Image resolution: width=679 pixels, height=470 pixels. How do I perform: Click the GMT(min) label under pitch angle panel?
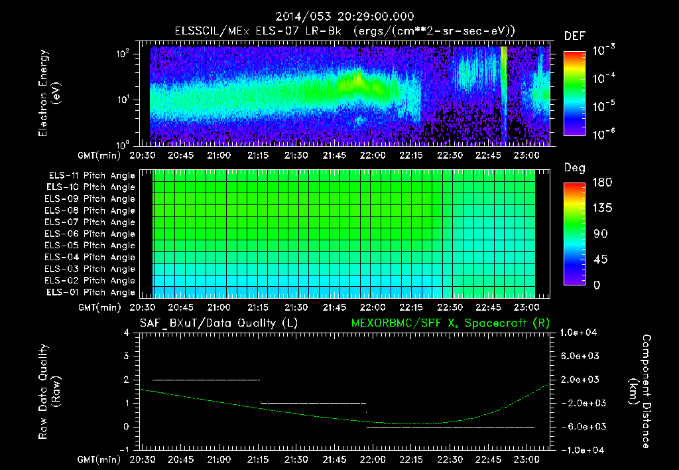[x=99, y=308]
